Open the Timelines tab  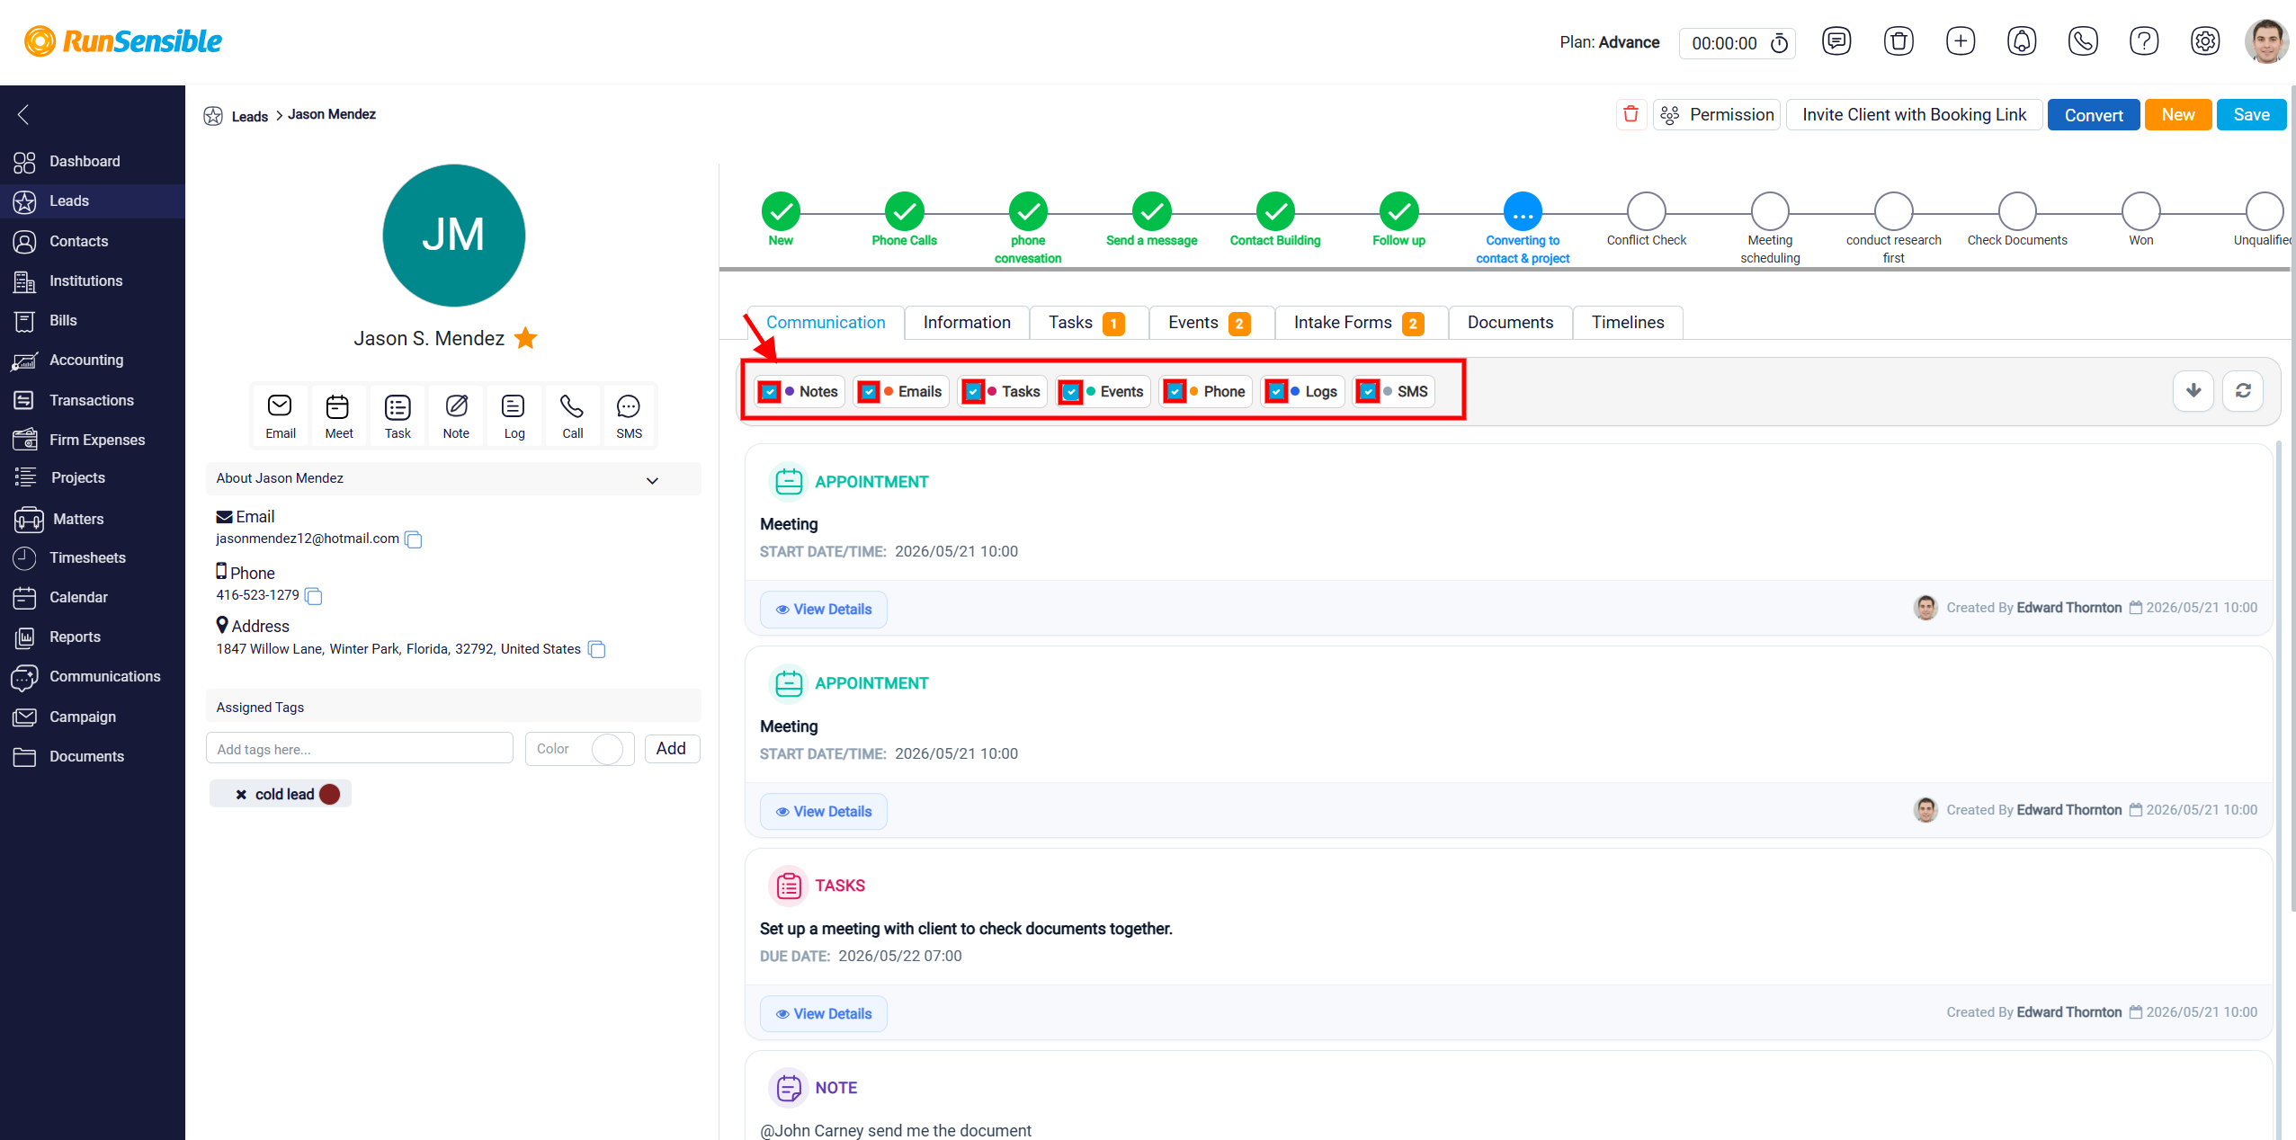pos(1627,323)
